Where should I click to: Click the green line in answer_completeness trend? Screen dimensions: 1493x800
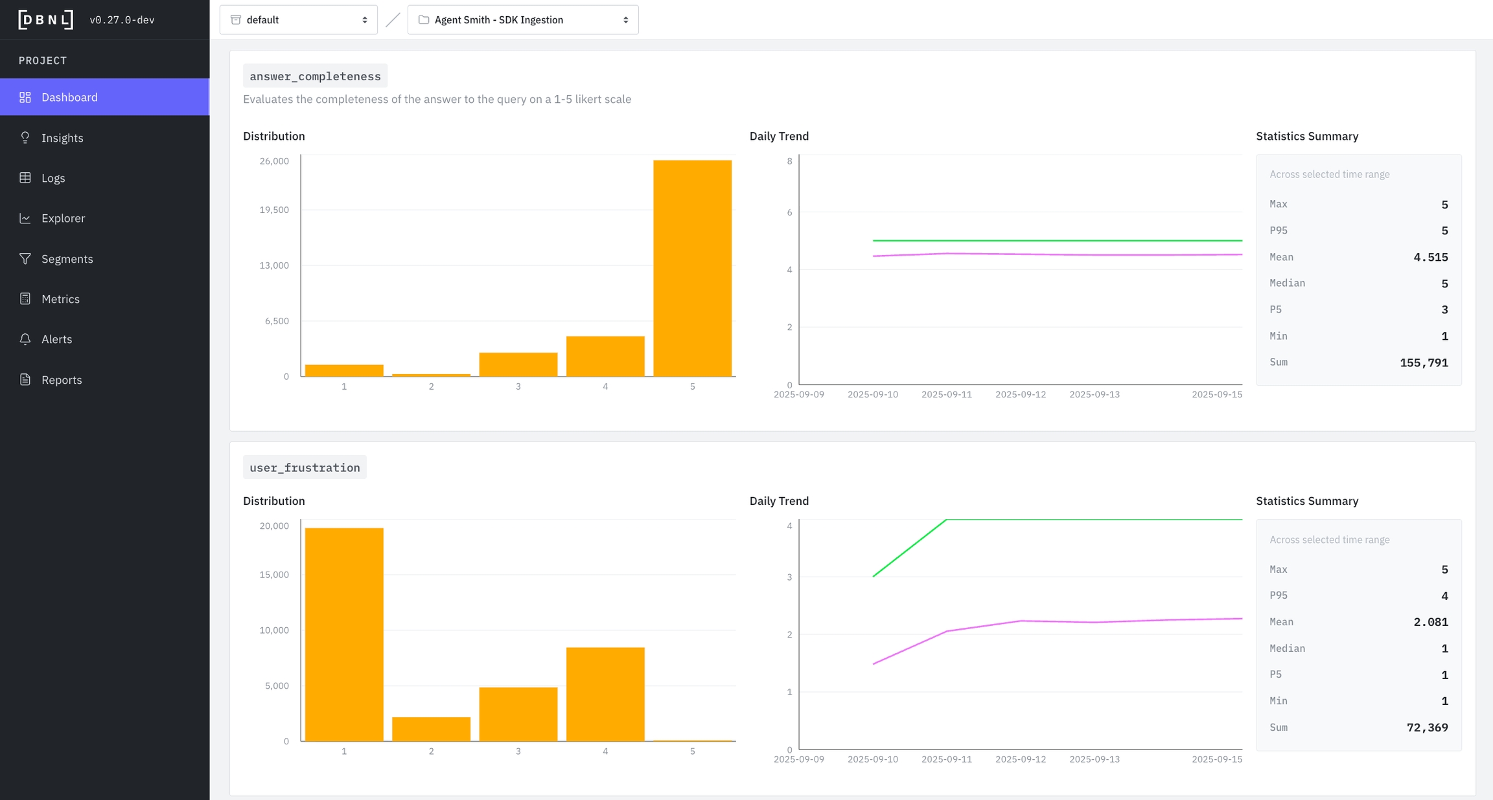tap(1056, 241)
